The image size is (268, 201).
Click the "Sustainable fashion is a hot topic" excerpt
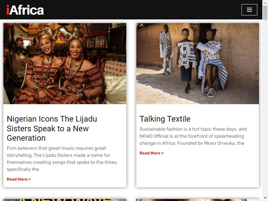[193, 136]
